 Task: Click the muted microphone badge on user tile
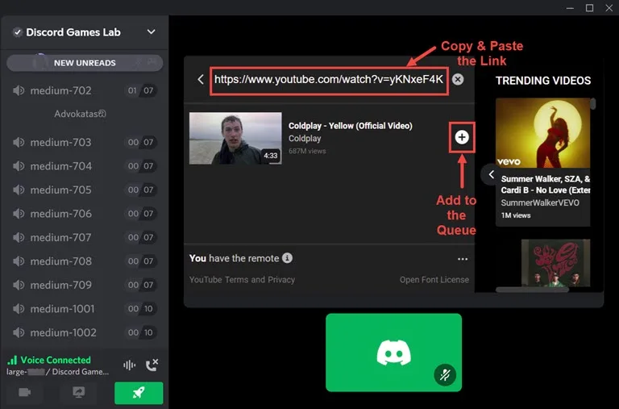(445, 374)
